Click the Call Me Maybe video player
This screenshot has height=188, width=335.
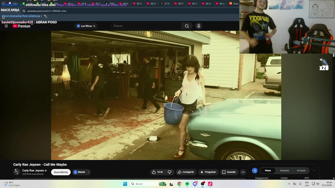click(166, 95)
